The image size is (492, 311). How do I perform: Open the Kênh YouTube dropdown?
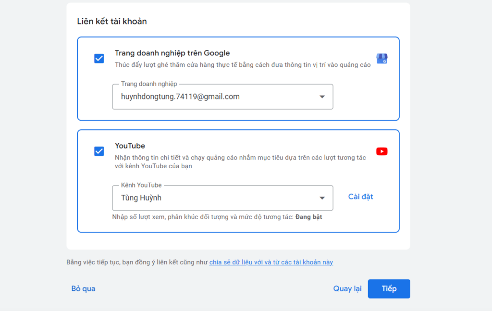tap(222, 198)
